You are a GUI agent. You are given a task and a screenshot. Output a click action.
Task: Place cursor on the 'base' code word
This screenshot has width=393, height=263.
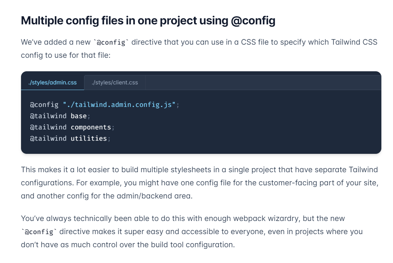point(78,116)
